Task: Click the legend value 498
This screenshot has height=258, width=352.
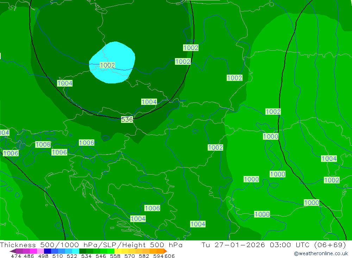Action: [43, 256]
